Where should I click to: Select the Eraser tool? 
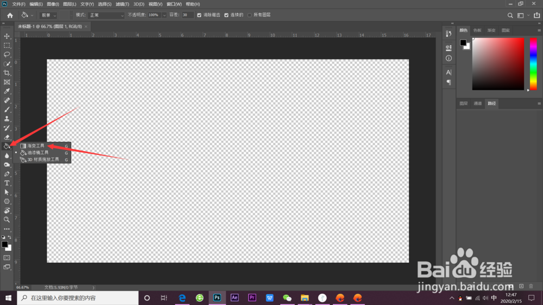[7, 137]
